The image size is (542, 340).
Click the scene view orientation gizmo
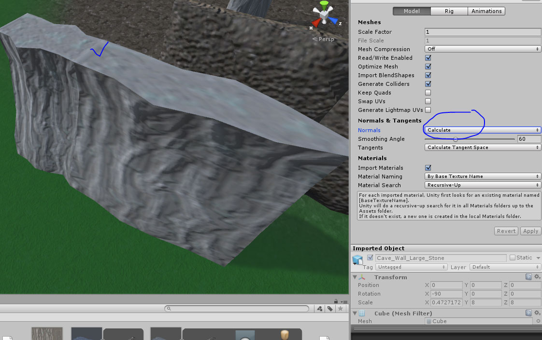coord(324,15)
